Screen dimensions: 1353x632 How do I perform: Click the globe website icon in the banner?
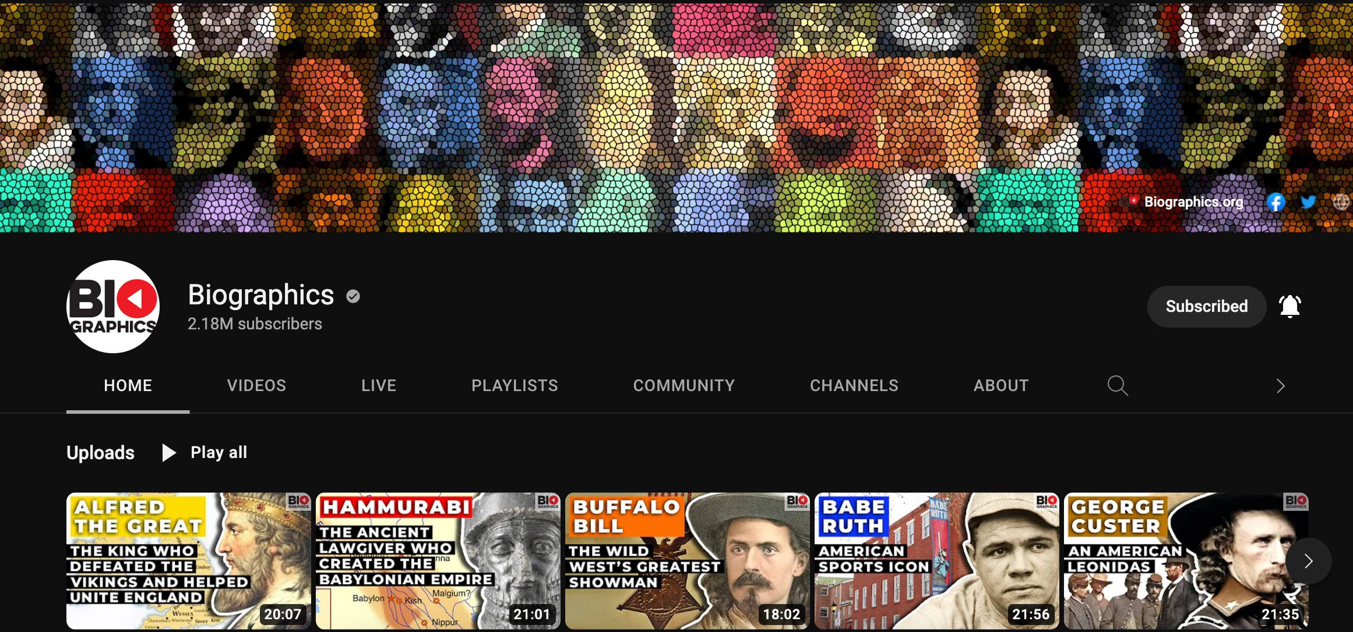click(1341, 202)
